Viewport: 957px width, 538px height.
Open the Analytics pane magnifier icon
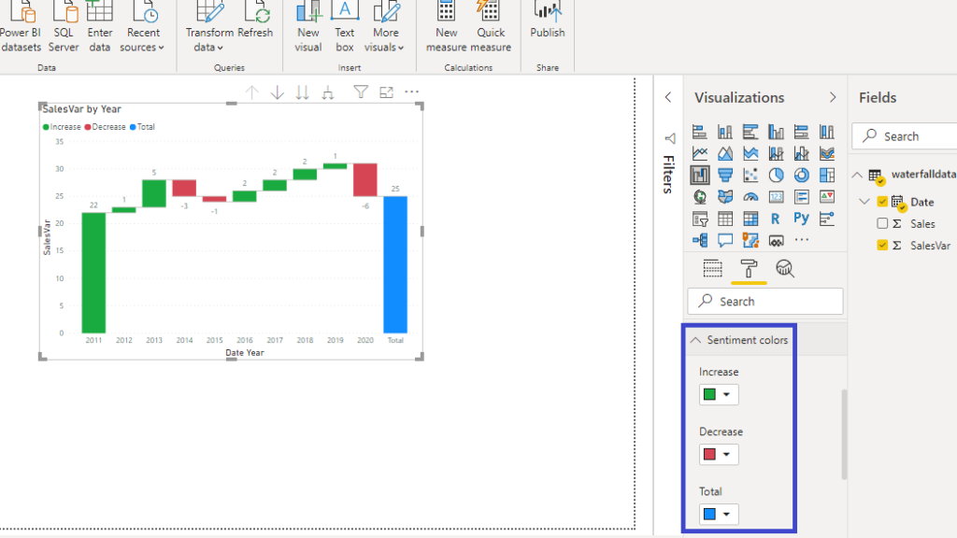[785, 269]
